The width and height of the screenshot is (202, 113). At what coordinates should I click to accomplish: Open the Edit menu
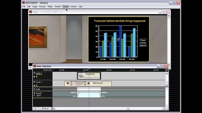pos(29,7)
